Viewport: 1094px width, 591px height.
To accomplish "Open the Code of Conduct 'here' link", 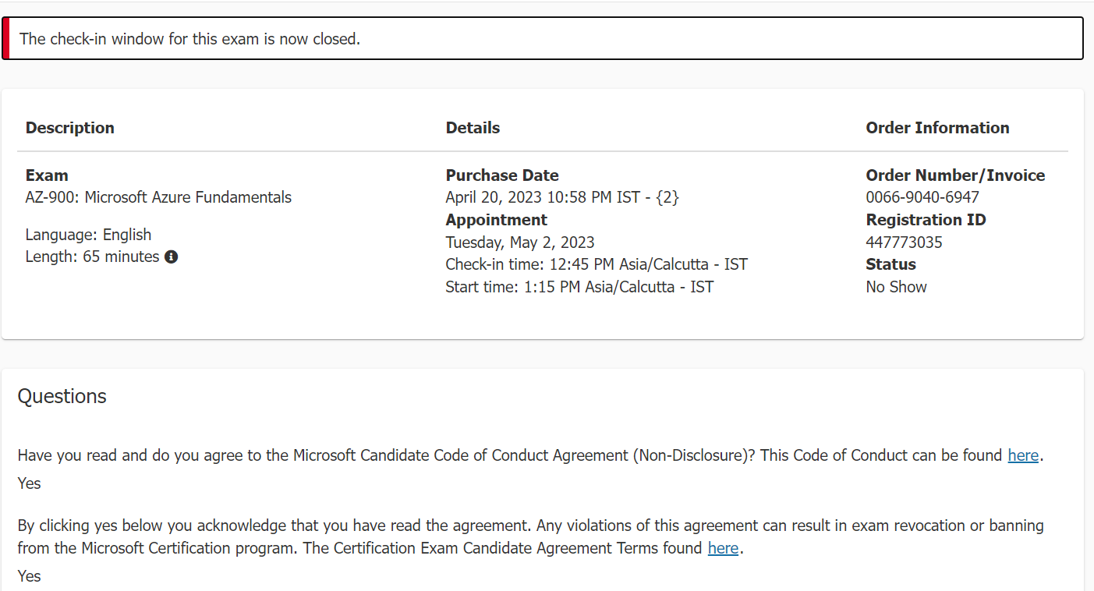I will pyautogui.click(x=1023, y=455).
